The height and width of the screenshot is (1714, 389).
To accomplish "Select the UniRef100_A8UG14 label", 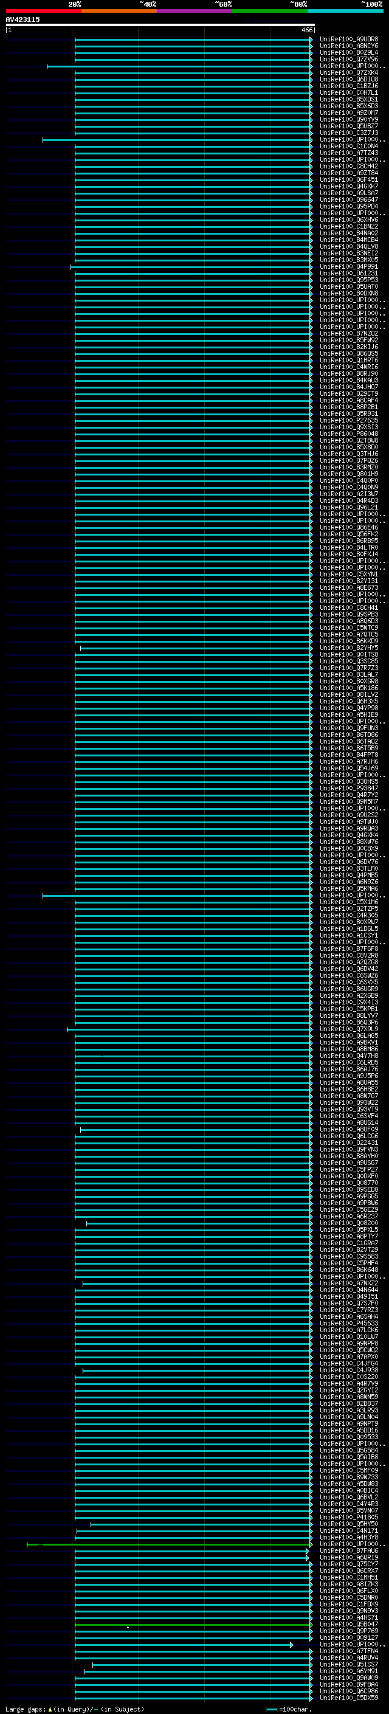I will 348,1123.
